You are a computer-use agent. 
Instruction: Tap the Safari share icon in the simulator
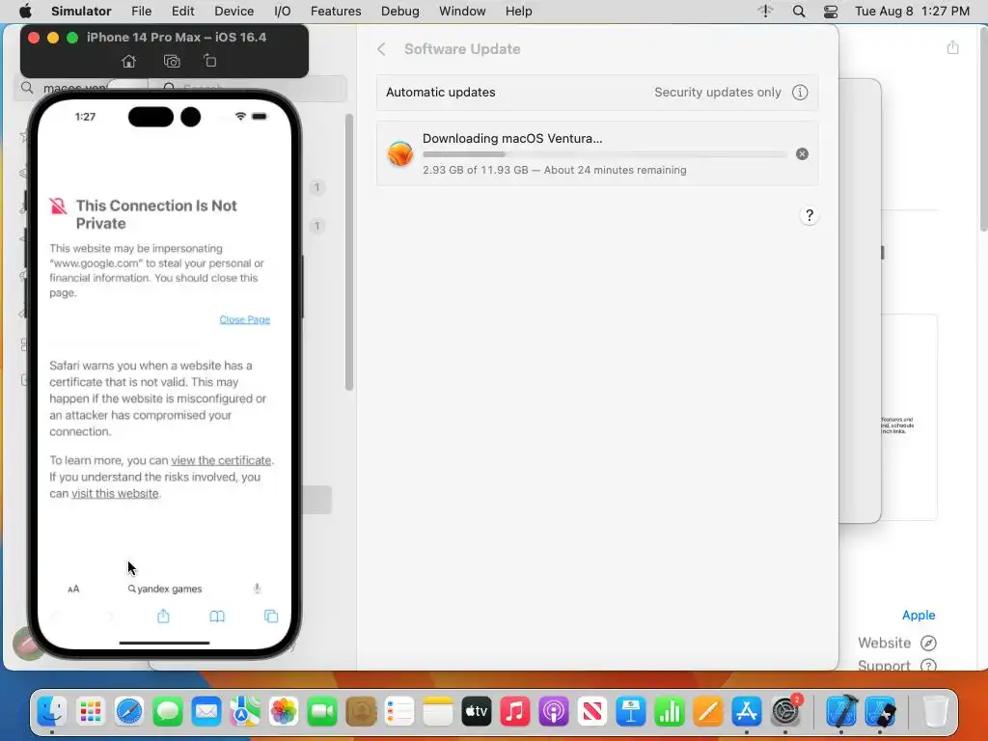[163, 616]
